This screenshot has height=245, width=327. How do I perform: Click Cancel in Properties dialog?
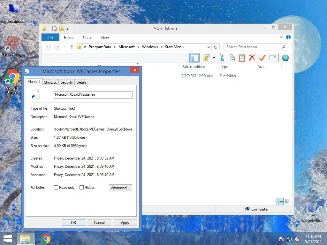click(99, 222)
